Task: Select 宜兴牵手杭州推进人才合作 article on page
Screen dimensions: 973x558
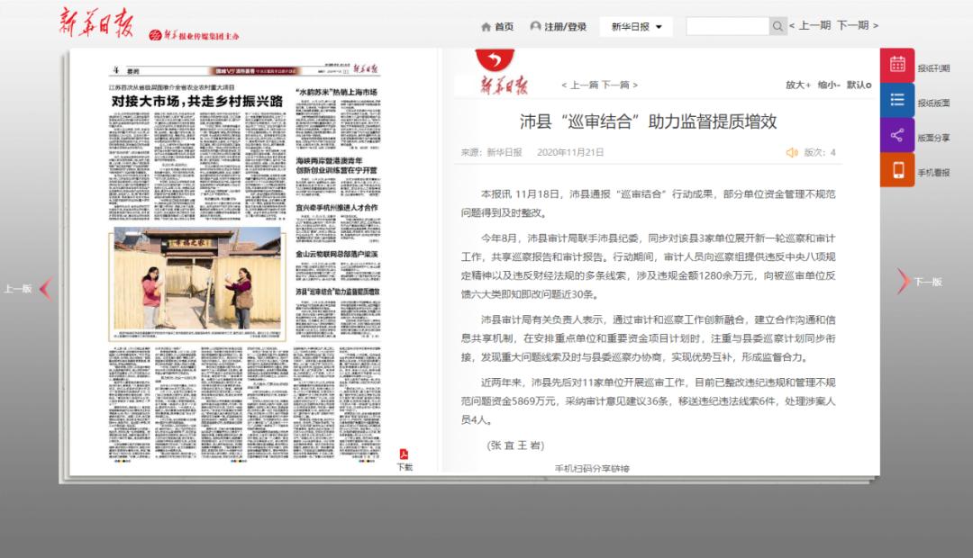Action: point(336,207)
